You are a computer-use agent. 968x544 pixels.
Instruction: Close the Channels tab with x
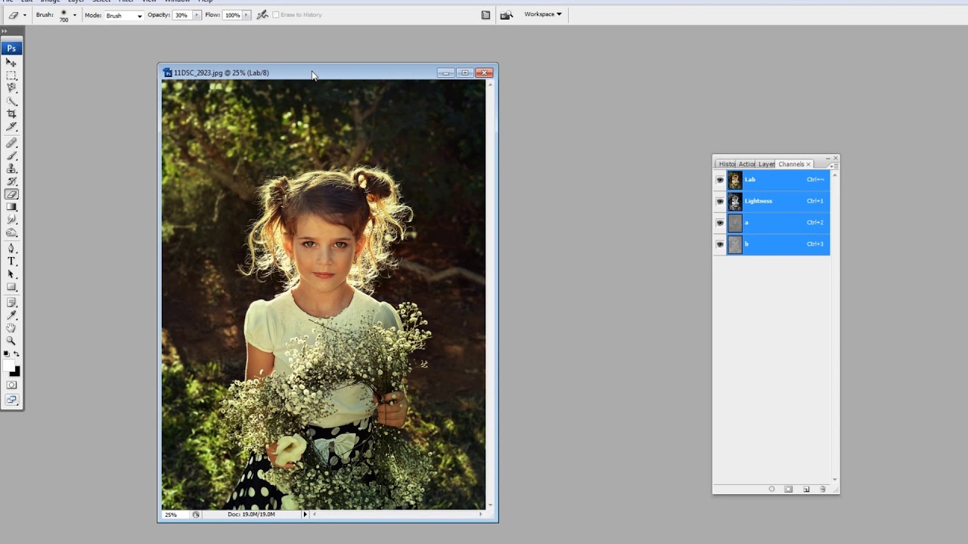pos(808,164)
